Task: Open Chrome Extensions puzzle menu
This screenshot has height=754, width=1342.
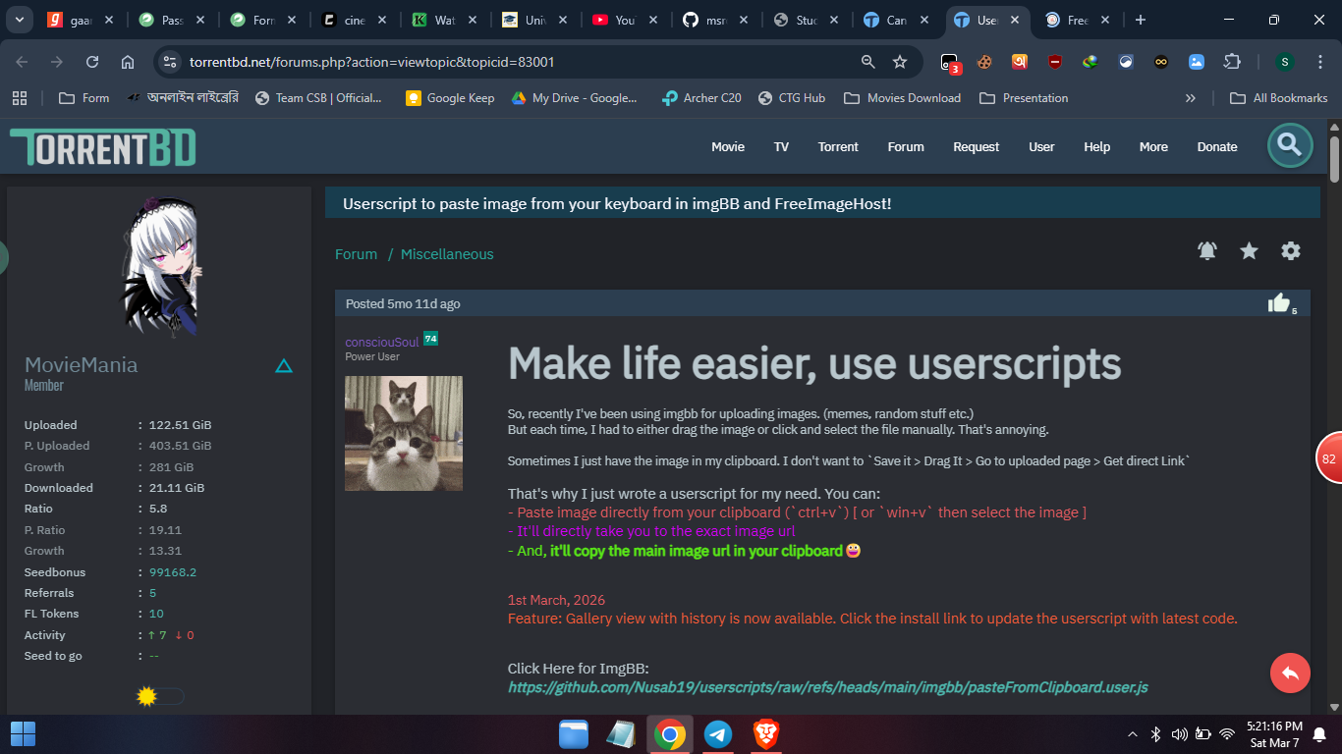Action: 1232,62
